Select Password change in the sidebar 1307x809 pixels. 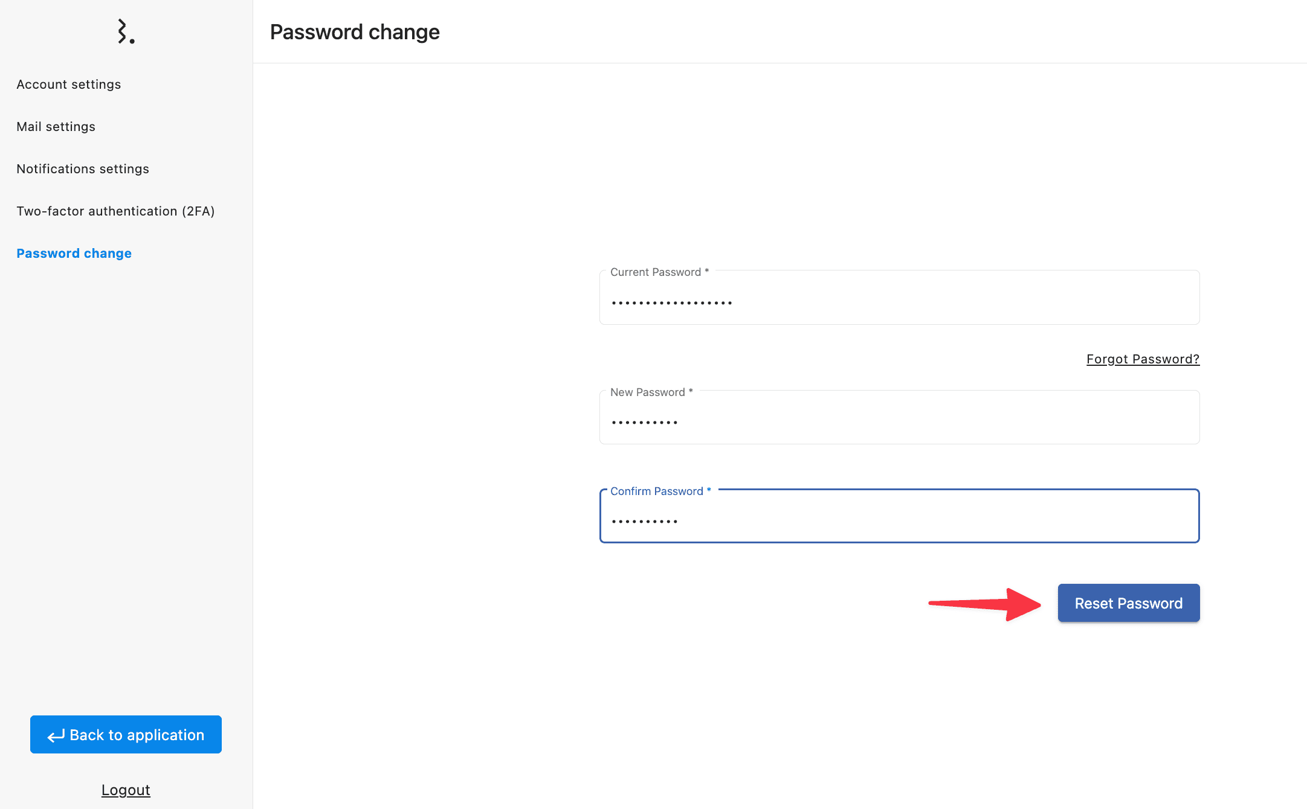click(74, 254)
